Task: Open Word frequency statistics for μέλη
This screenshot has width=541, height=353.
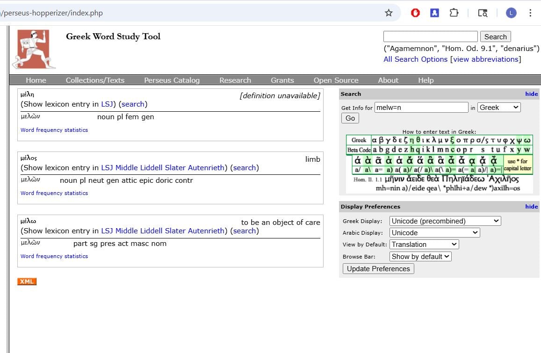Action: (x=54, y=130)
